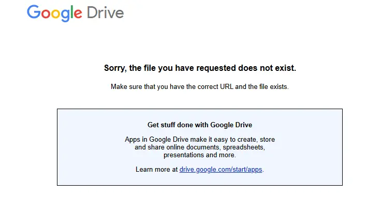Click "start/apps" portion of the blue link
Viewport: 381px width, 210px height.
(x=247, y=170)
